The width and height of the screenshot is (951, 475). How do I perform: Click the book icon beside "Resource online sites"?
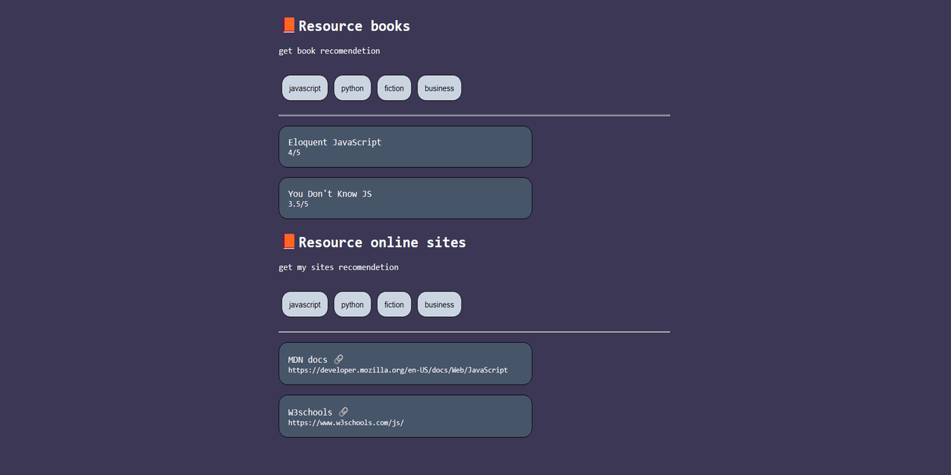[x=288, y=241]
